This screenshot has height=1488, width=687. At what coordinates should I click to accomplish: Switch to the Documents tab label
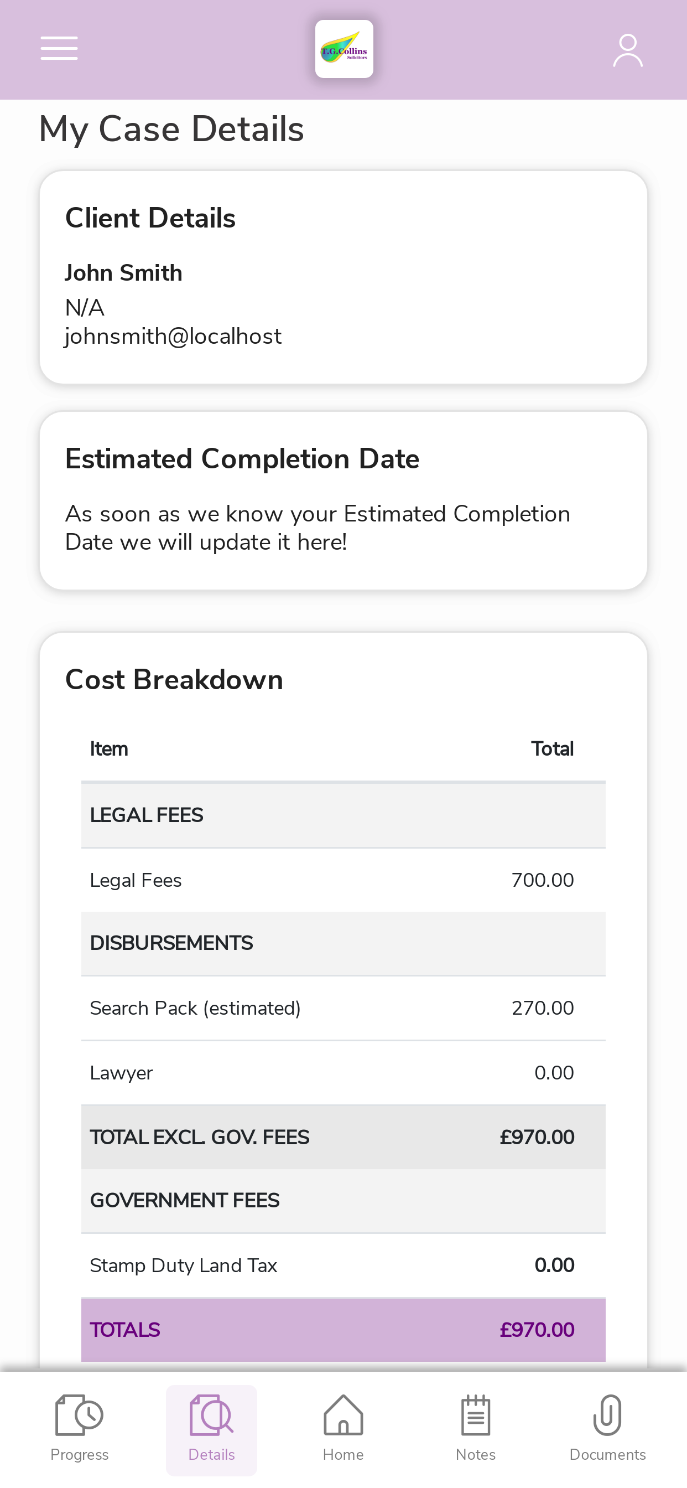pos(607,1454)
